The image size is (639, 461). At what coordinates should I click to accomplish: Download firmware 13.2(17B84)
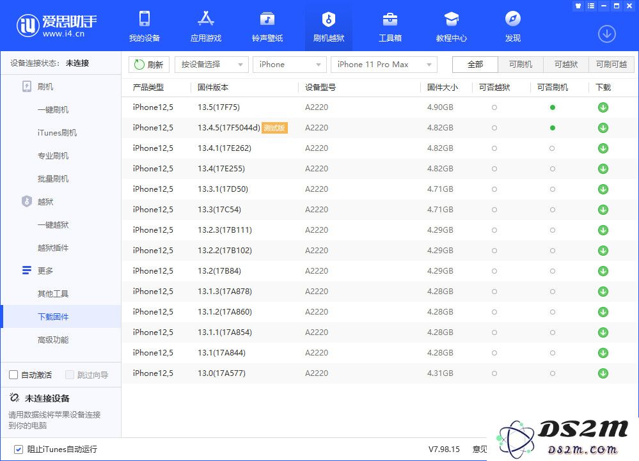[603, 271]
